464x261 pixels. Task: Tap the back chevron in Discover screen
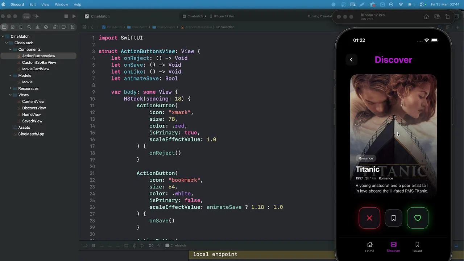(x=351, y=60)
